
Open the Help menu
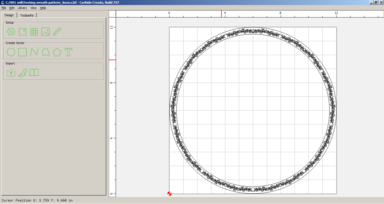coord(43,8)
